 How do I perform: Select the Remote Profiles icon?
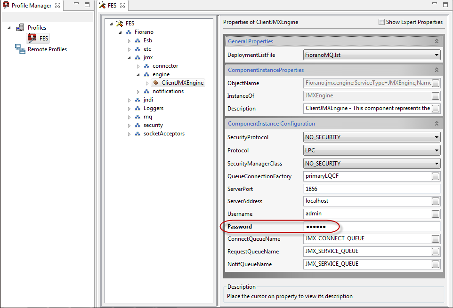coord(20,49)
